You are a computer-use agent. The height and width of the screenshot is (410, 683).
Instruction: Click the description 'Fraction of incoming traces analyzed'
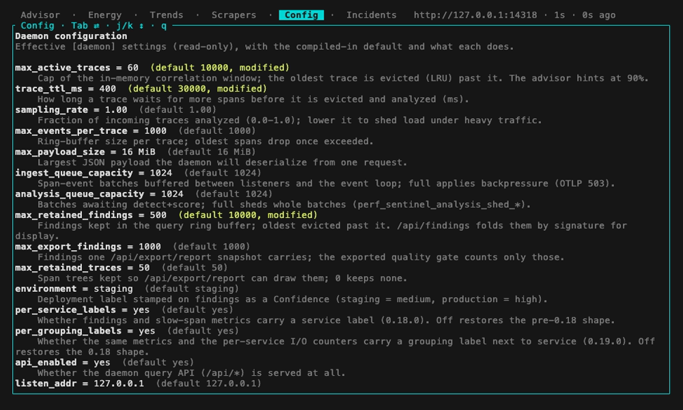pyautogui.click(x=290, y=120)
